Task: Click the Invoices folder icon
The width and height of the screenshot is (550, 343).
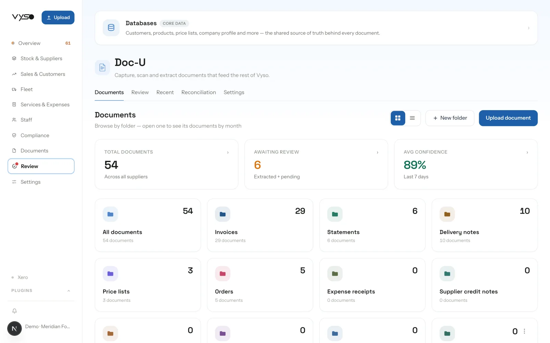Action: click(x=223, y=214)
